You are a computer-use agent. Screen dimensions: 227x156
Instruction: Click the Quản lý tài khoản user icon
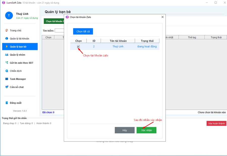7,39
